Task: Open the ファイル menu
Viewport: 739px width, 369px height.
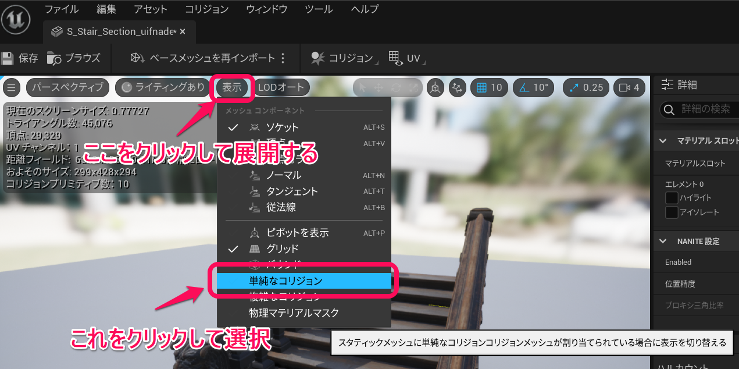Action: [62, 9]
